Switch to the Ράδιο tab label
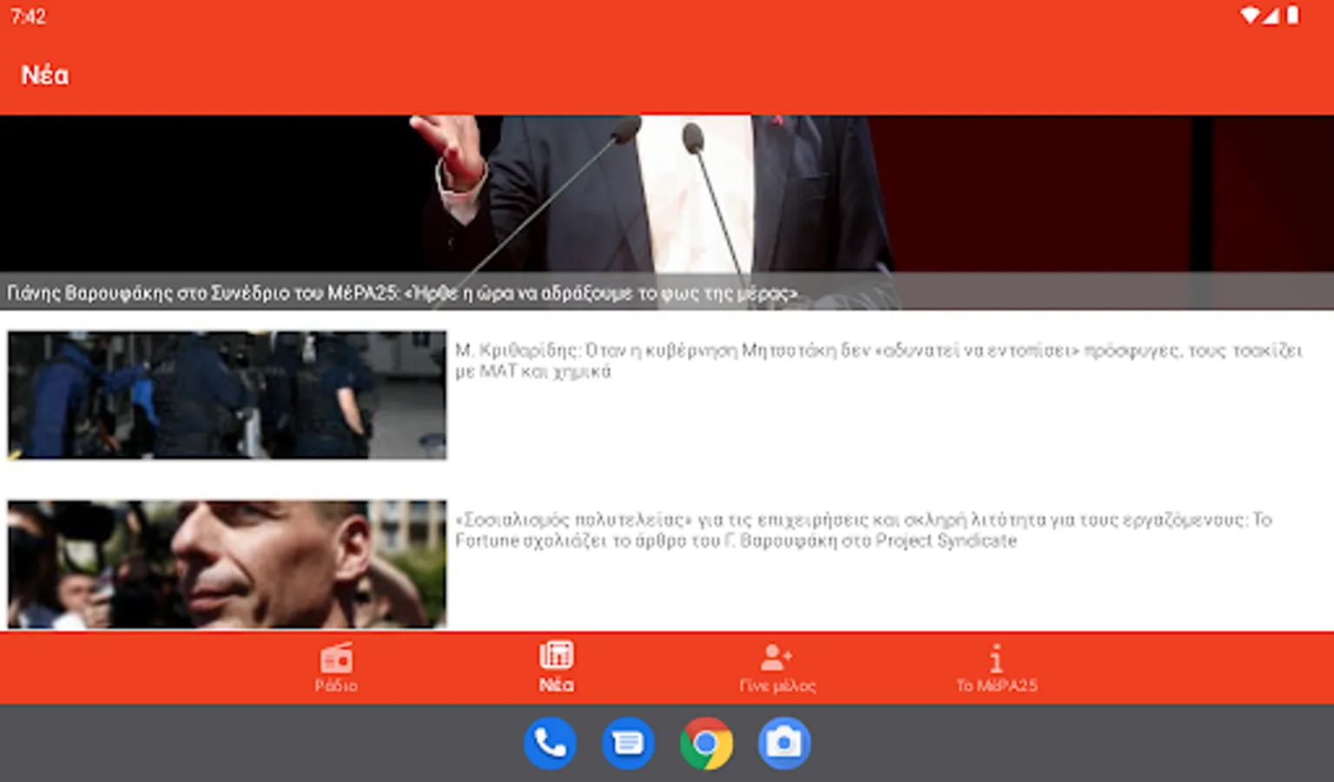This screenshot has height=782, width=1334. pos(336,686)
